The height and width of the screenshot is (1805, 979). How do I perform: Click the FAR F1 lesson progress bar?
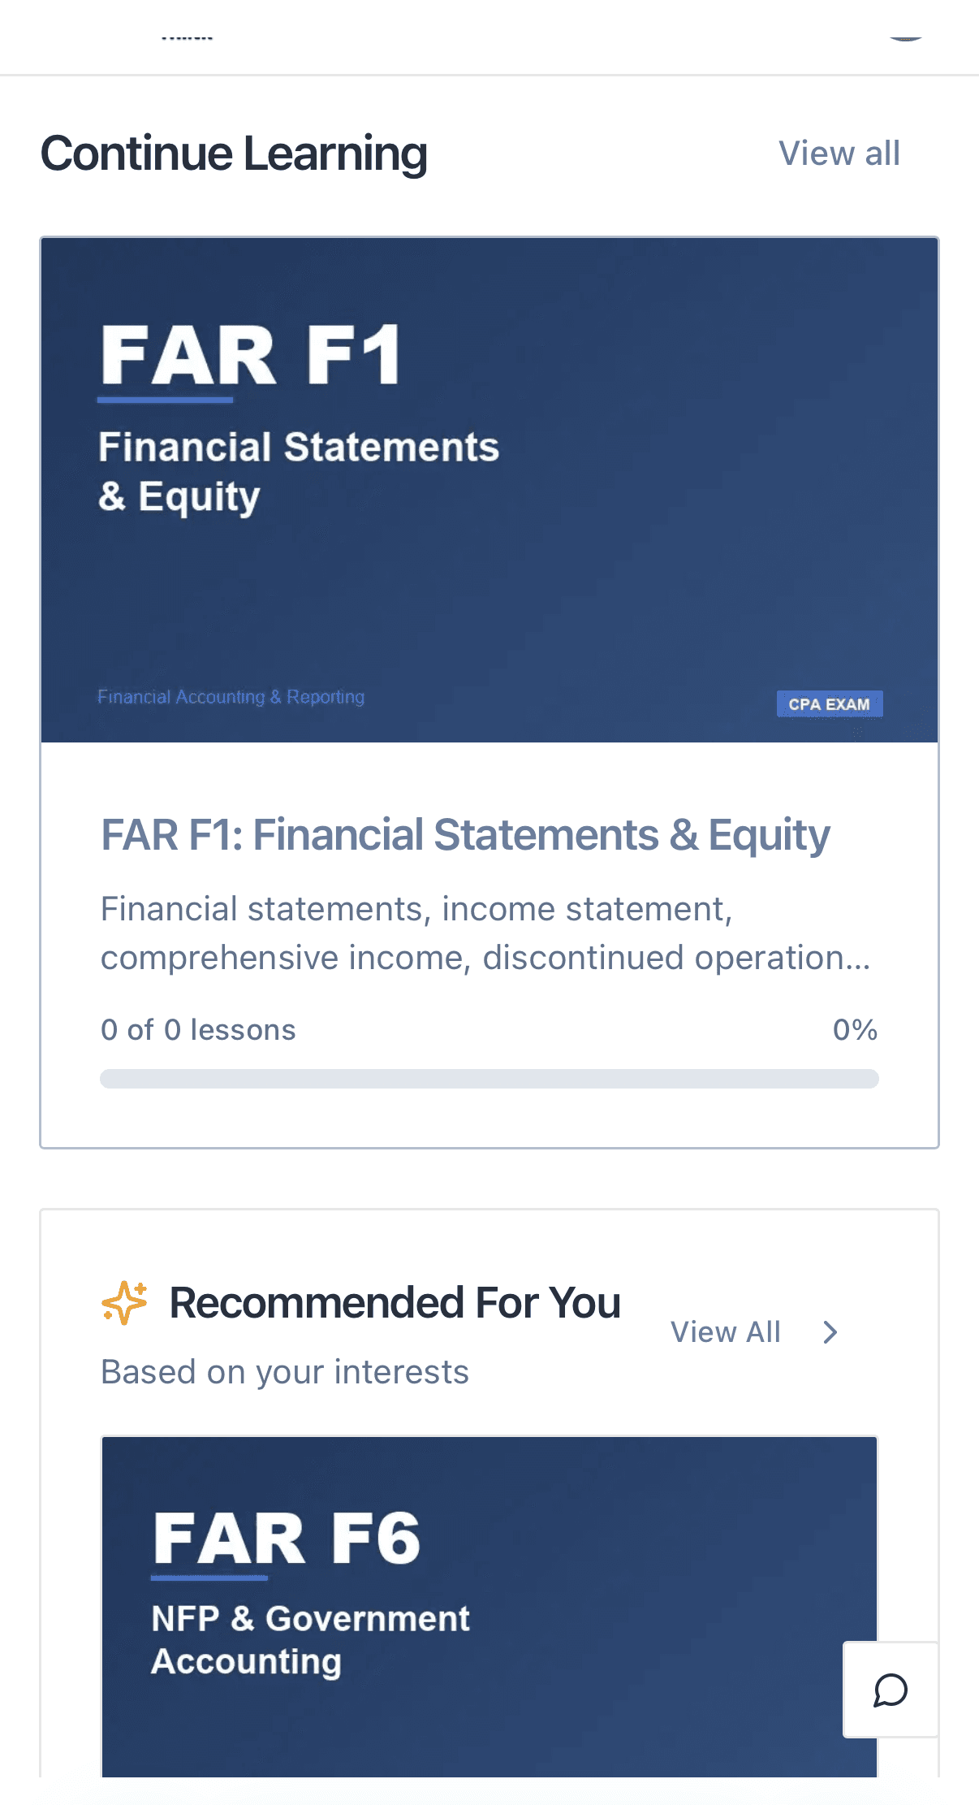coord(489,1079)
